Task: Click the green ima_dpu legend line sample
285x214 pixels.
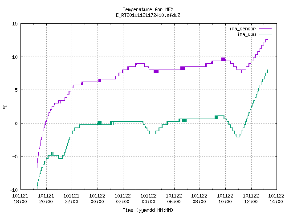Action: tap(265, 34)
